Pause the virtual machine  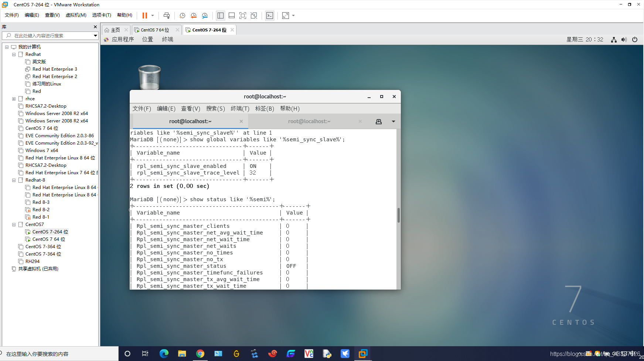click(145, 16)
